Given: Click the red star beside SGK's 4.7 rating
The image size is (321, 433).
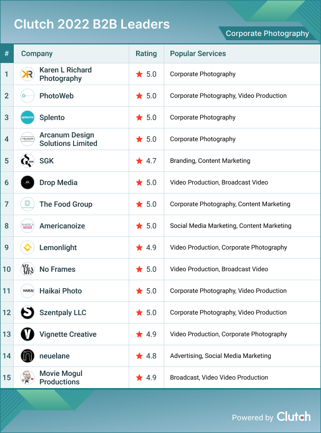Looking at the screenshot, I should pyautogui.click(x=139, y=161).
